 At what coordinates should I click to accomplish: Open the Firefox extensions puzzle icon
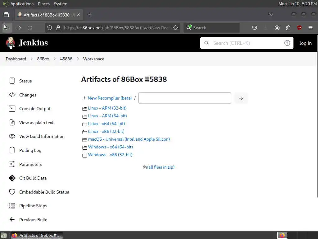(288, 28)
